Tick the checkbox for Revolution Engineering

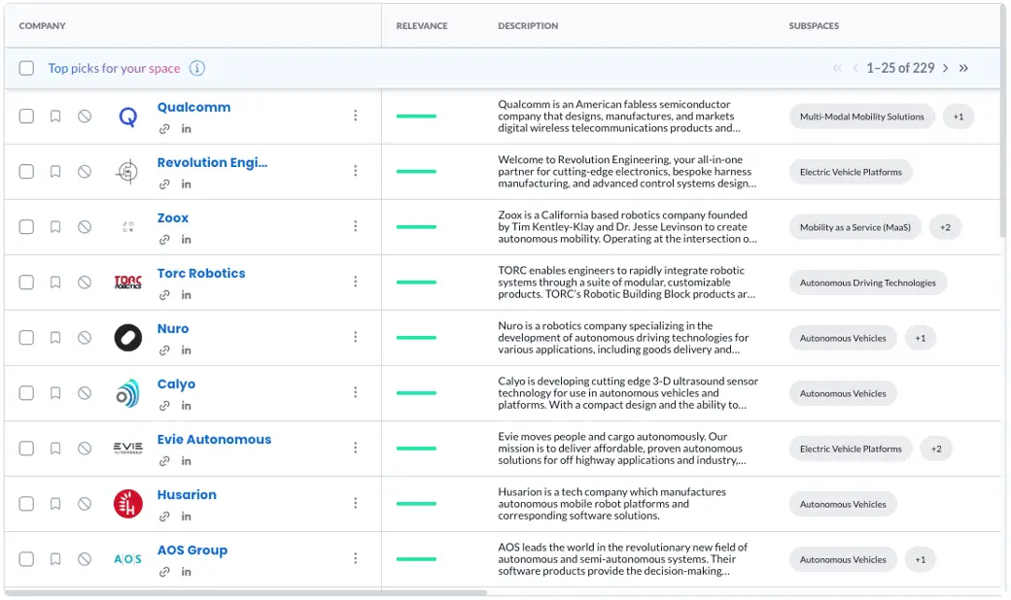pos(26,172)
